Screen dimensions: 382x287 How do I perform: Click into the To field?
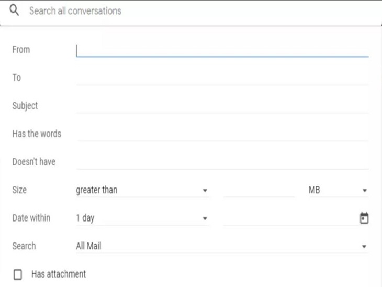click(x=222, y=78)
